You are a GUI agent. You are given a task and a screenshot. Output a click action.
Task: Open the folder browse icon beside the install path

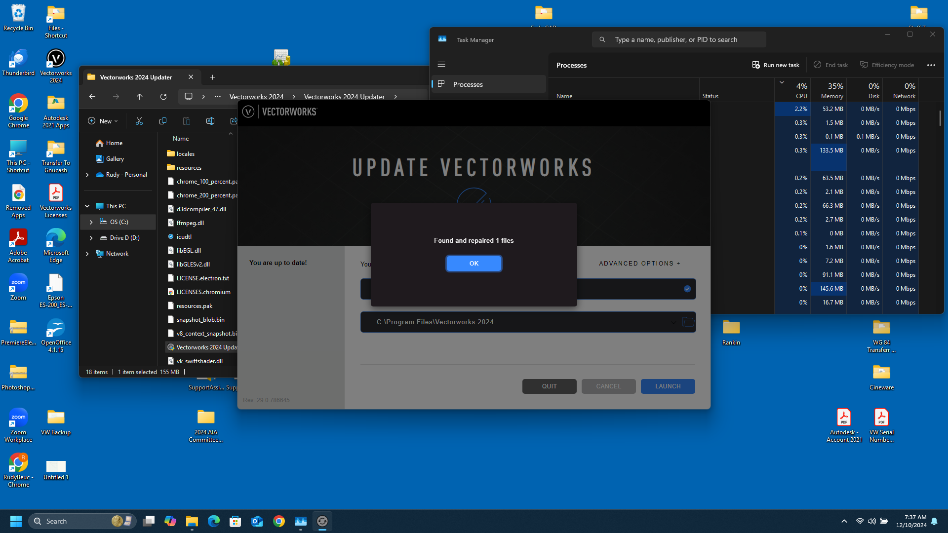pyautogui.click(x=688, y=322)
